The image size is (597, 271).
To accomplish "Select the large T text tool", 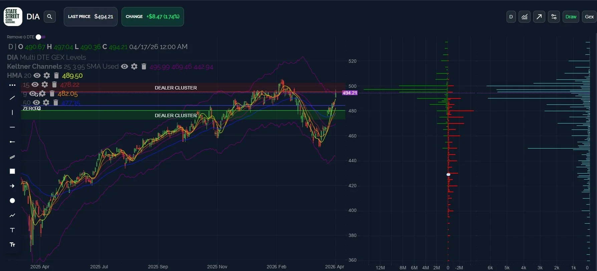I will [x=12, y=230].
